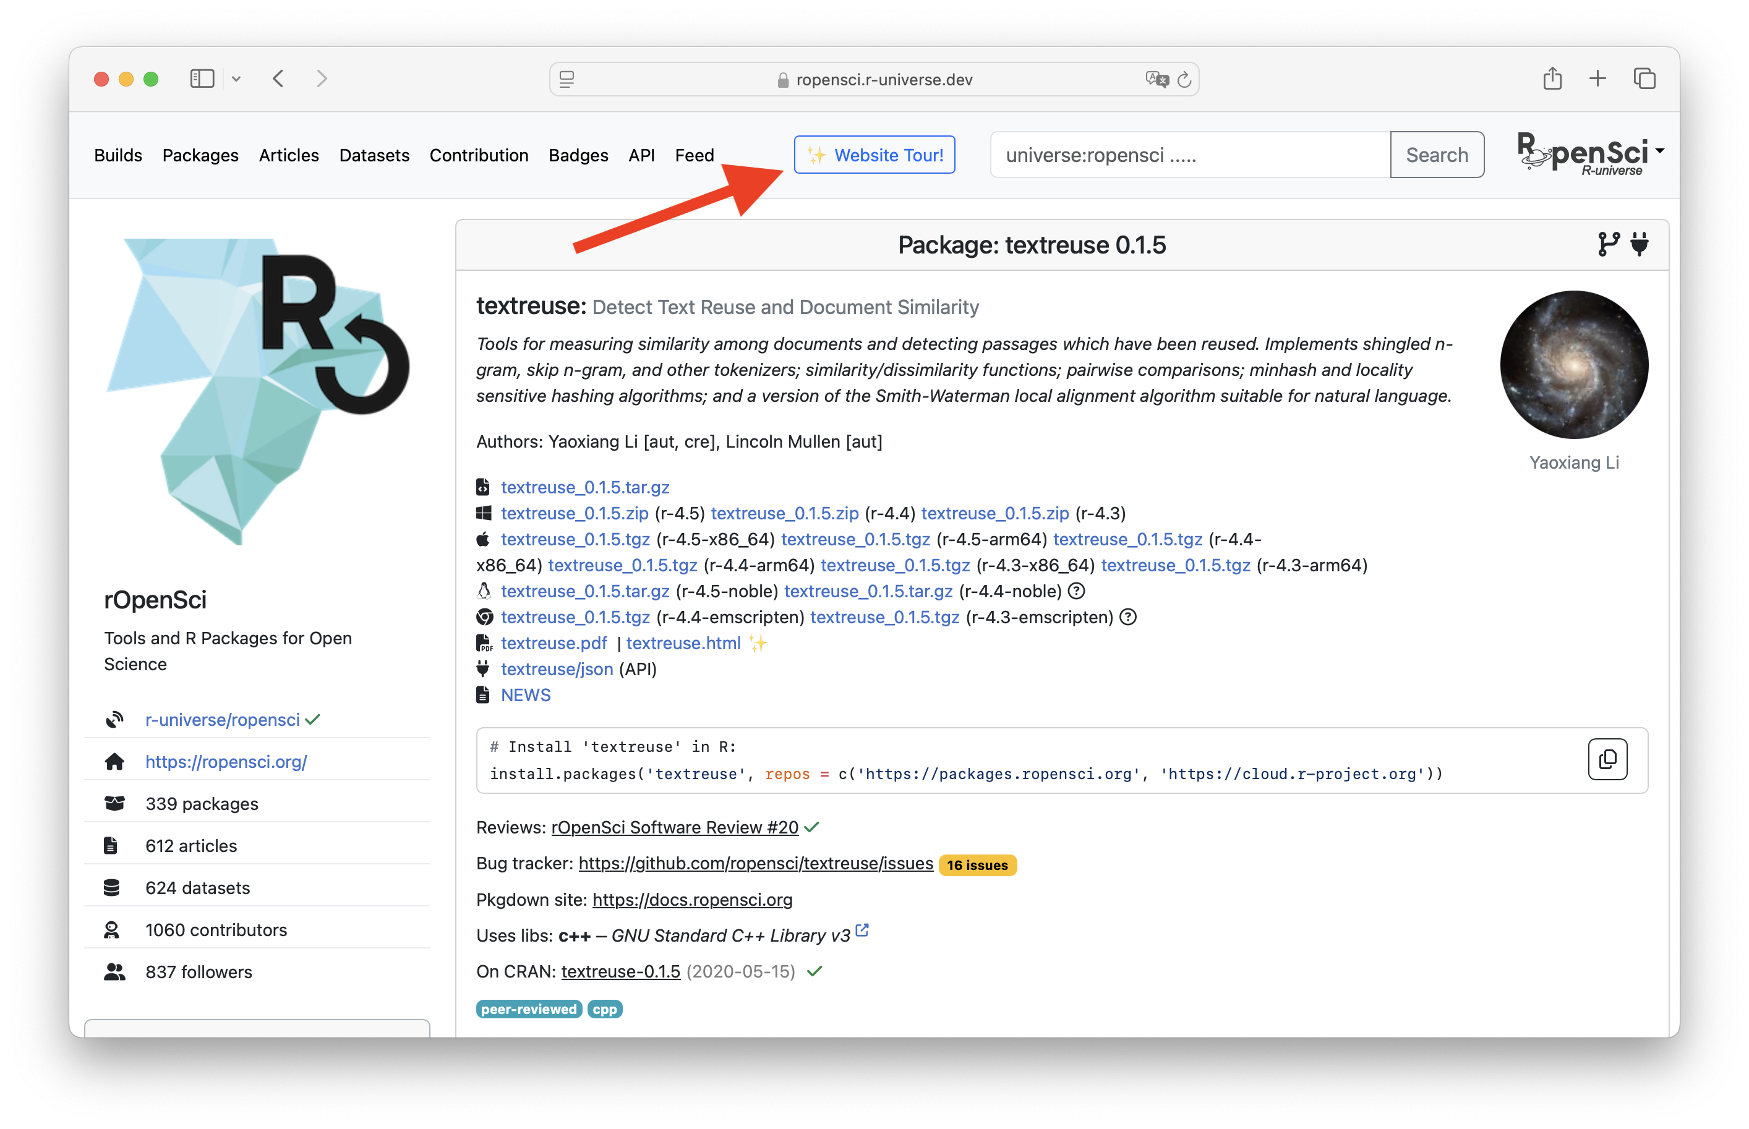The height and width of the screenshot is (1129, 1749).
Task: Open the textreuse.pdf manual
Action: pos(554,643)
